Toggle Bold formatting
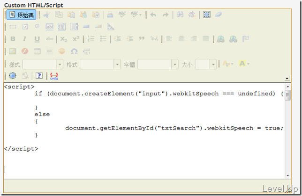Image resolution: width=302 pixels, height=196 pixels. click(13, 39)
